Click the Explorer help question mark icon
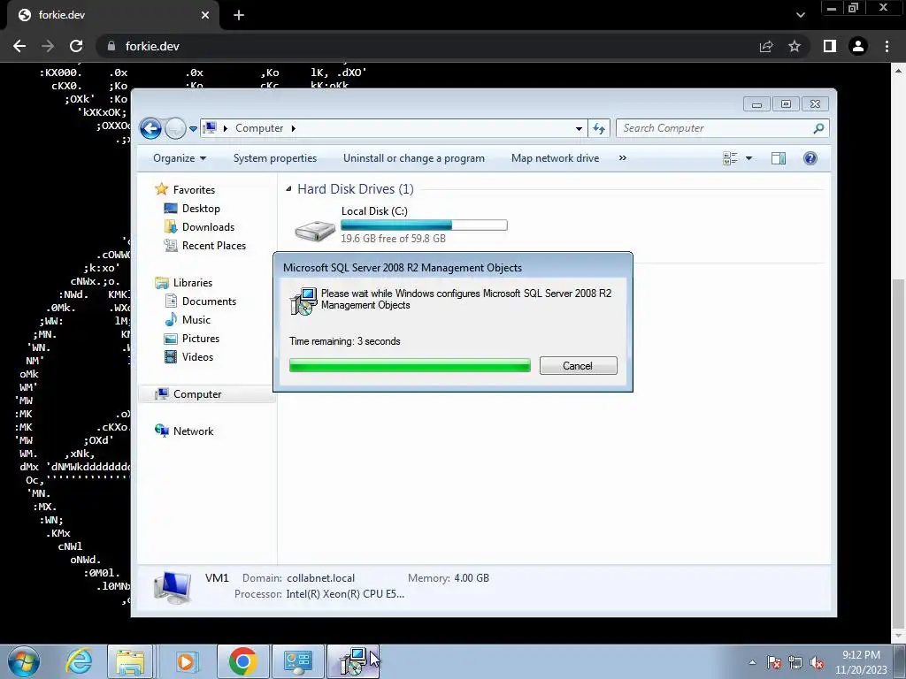The width and height of the screenshot is (906, 679). click(810, 158)
